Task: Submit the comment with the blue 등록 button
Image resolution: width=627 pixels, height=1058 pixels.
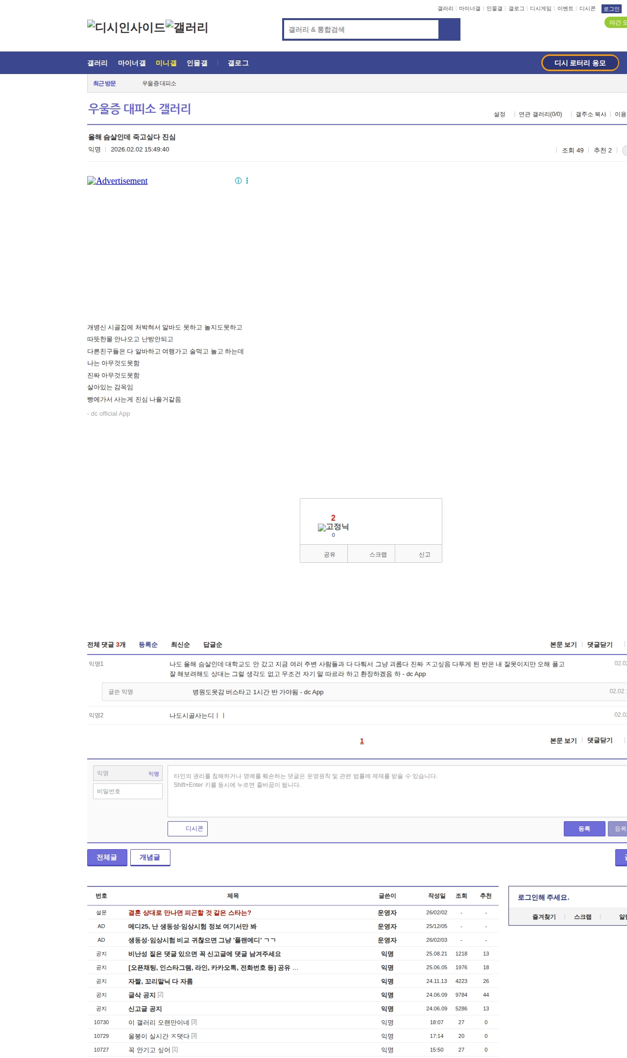Action: pyautogui.click(x=584, y=829)
